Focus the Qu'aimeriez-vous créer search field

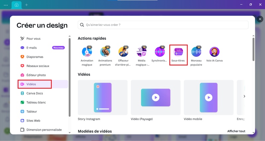pyautogui.click(x=163, y=25)
